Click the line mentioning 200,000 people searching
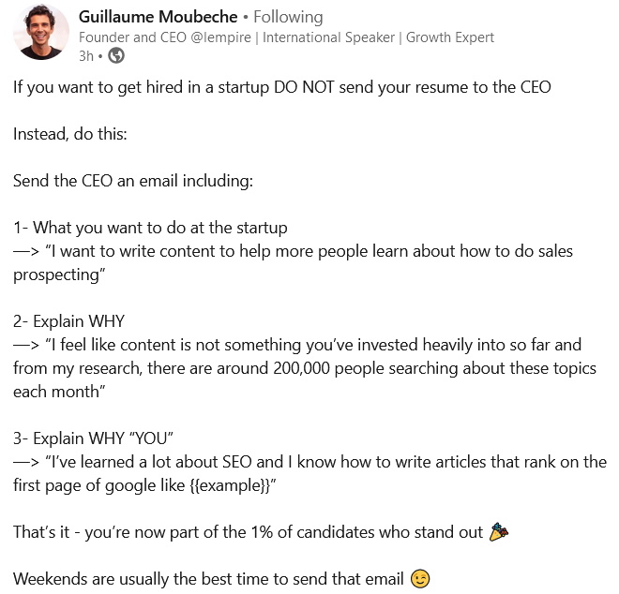Image resolution: width=619 pixels, height=594 pixels. coord(305,368)
